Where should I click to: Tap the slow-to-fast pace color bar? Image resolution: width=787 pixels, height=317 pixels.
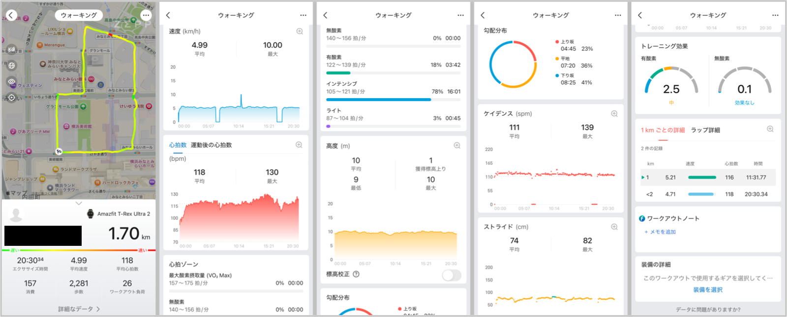tap(79, 250)
